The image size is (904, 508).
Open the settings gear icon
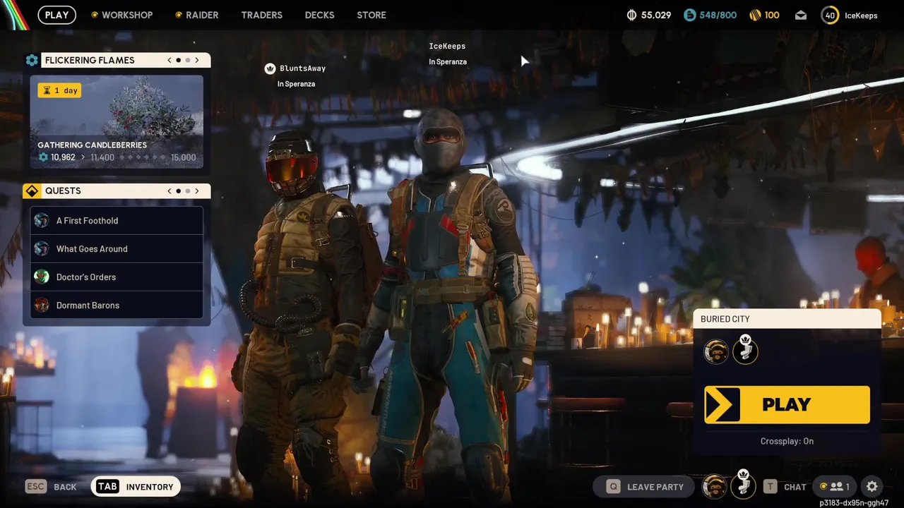[872, 486]
